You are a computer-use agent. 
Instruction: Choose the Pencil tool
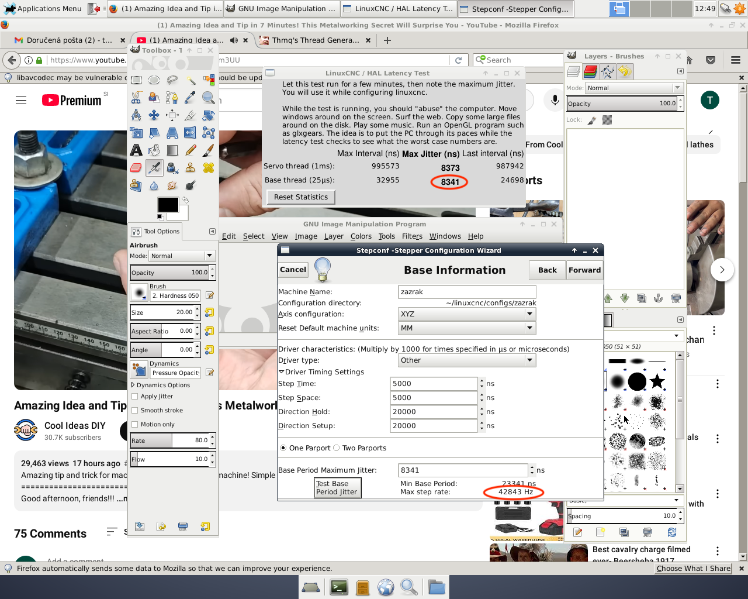(x=191, y=150)
